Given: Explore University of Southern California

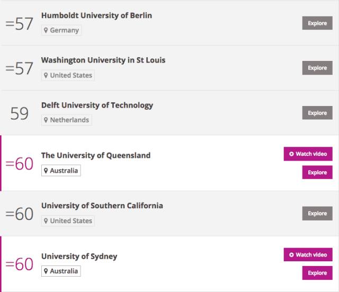Looking at the screenshot, I should pyautogui.click(x=317, y=214).
